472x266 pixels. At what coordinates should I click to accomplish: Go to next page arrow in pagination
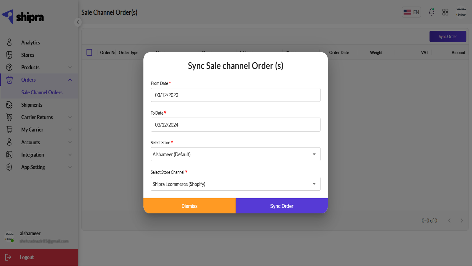[x=462, y=220]
